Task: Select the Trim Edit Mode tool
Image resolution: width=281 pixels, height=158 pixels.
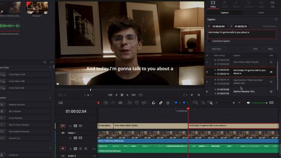Action: coord(106,103)
